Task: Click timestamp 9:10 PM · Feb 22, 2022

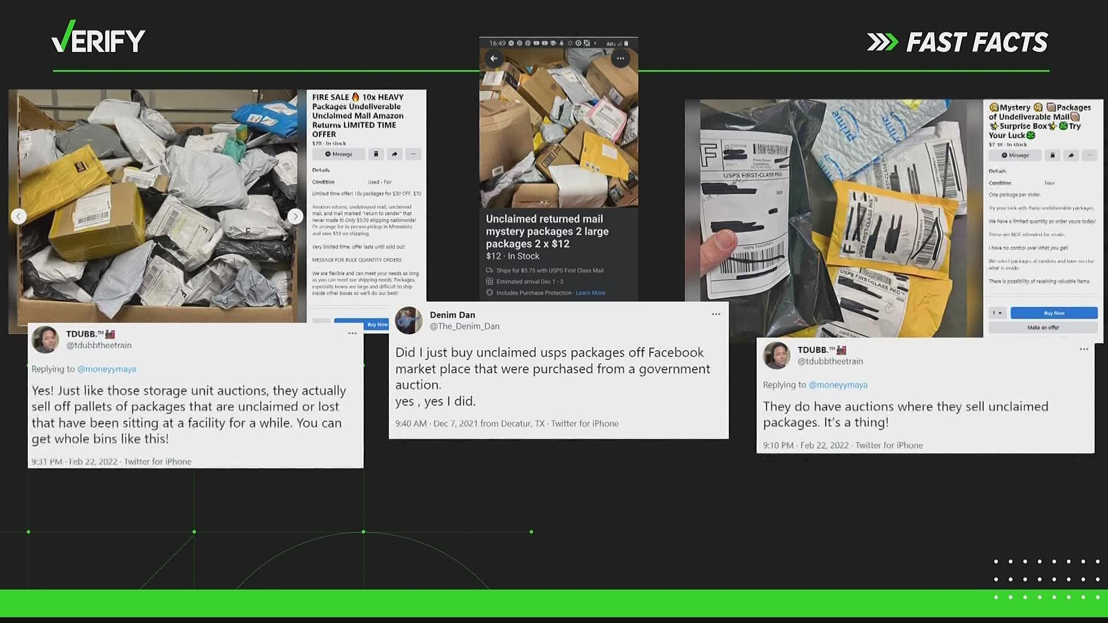Action: click(x=806, y=445)
